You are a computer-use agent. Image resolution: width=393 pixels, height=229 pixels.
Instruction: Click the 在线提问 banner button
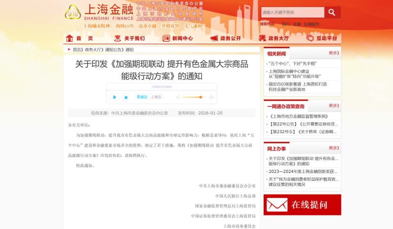tap(302, 205)
